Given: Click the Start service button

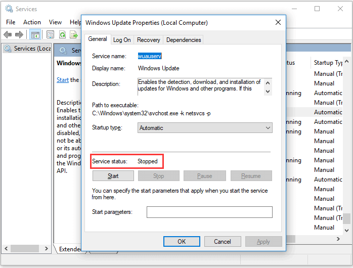Looking at the screenshot, I should [x=113, y=176].
